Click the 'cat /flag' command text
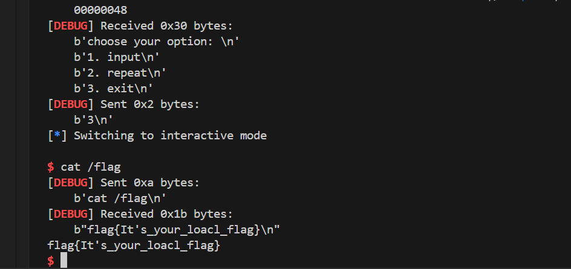Screen dimensions: 571x269 [x=91, y=167]
